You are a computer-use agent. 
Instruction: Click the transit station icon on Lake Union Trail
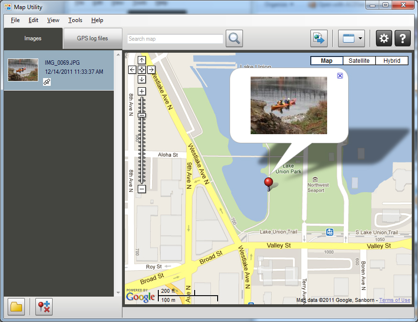coord(330,232)
